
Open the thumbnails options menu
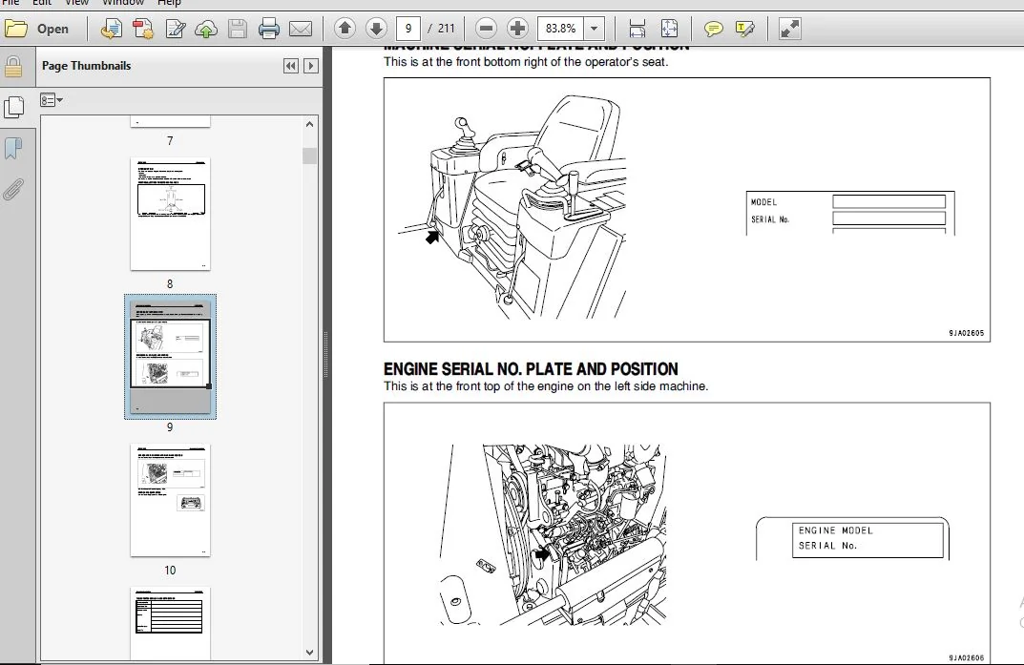pyautogui.click(x=51, y=100)
